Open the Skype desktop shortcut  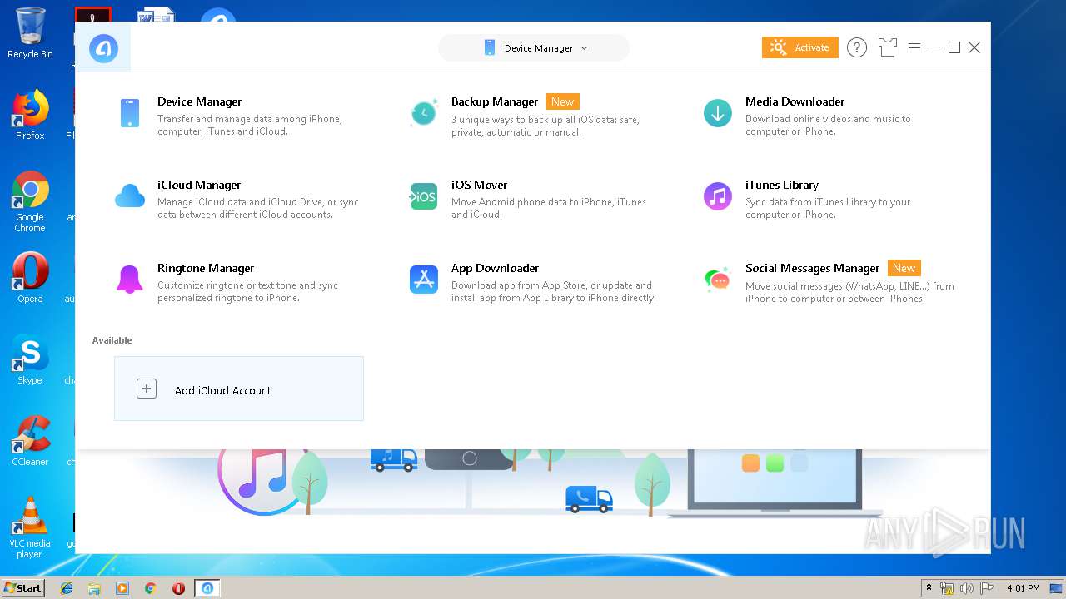pos(30,359)
